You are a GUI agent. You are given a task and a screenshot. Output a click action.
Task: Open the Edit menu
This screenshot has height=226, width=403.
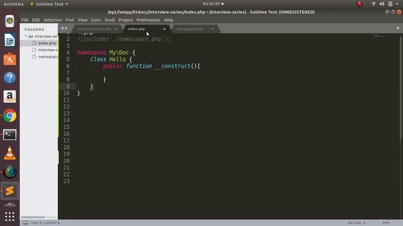[x=36, y=20]
